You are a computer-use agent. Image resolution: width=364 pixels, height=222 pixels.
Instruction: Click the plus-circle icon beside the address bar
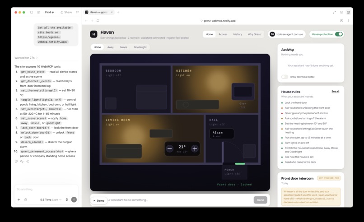click(341, 21)
